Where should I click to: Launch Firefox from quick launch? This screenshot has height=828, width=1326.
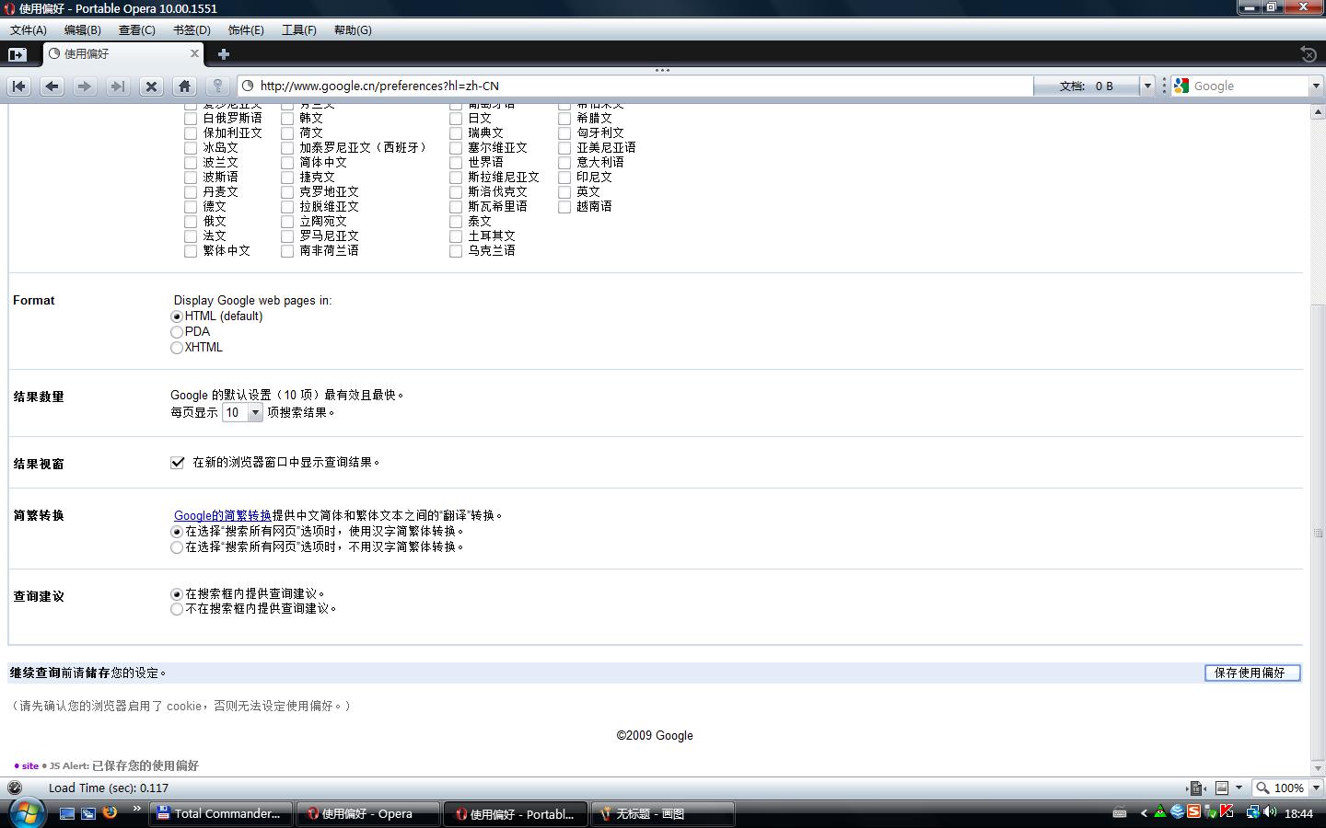110,812
